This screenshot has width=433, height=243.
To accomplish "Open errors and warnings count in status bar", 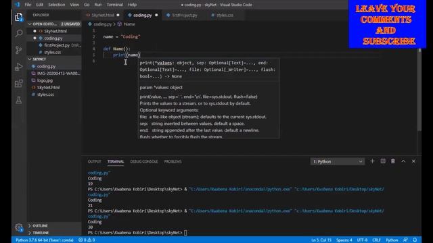I will (87, 240).
